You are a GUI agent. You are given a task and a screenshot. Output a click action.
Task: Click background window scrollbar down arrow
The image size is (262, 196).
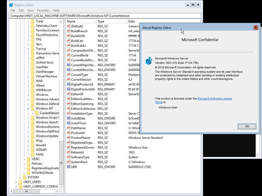tap(258, 155)
